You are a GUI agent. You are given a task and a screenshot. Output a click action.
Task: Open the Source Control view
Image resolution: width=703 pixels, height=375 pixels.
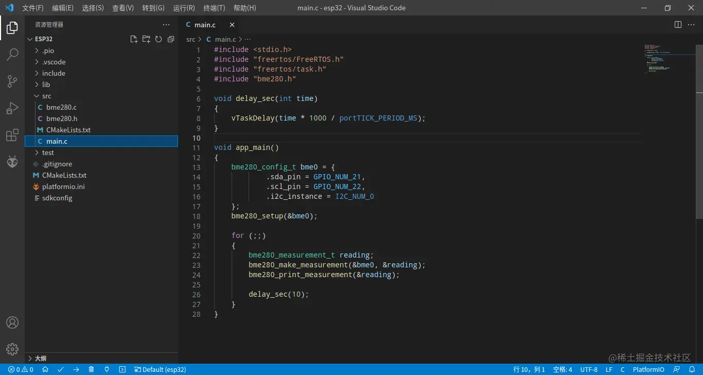tap(12, 81)
